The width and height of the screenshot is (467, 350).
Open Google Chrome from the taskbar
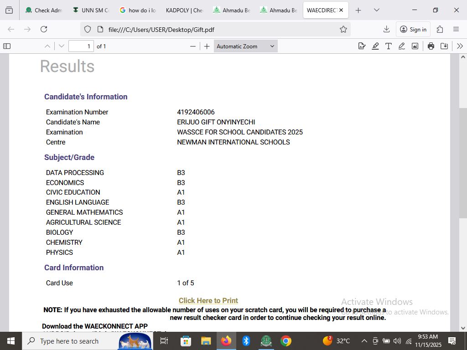tap(286, 341)
